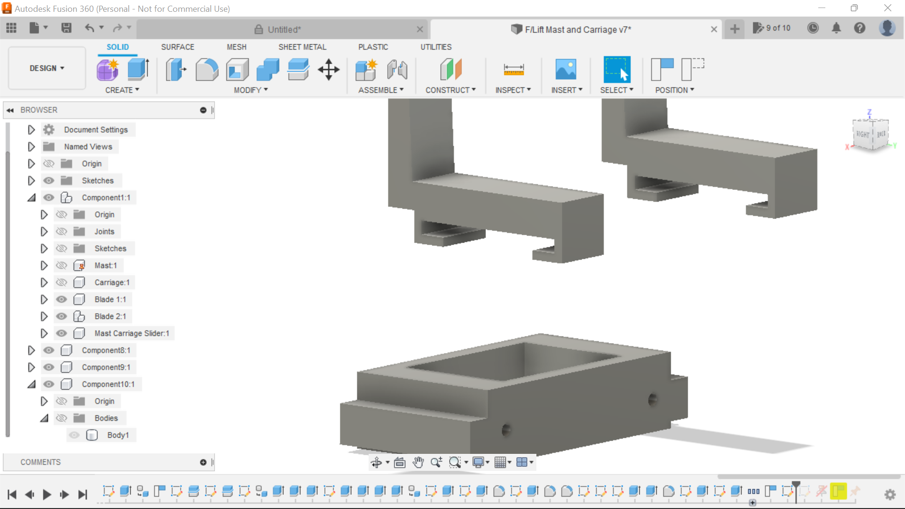This screenshot has width=905, height=509.
Task: Toggle visibility of Body1
Action: point(74,435)
